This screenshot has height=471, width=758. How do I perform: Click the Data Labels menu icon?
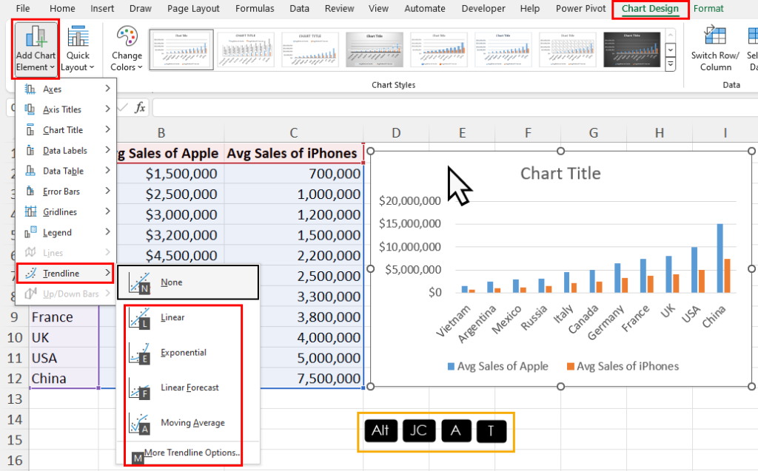point(30,150)
